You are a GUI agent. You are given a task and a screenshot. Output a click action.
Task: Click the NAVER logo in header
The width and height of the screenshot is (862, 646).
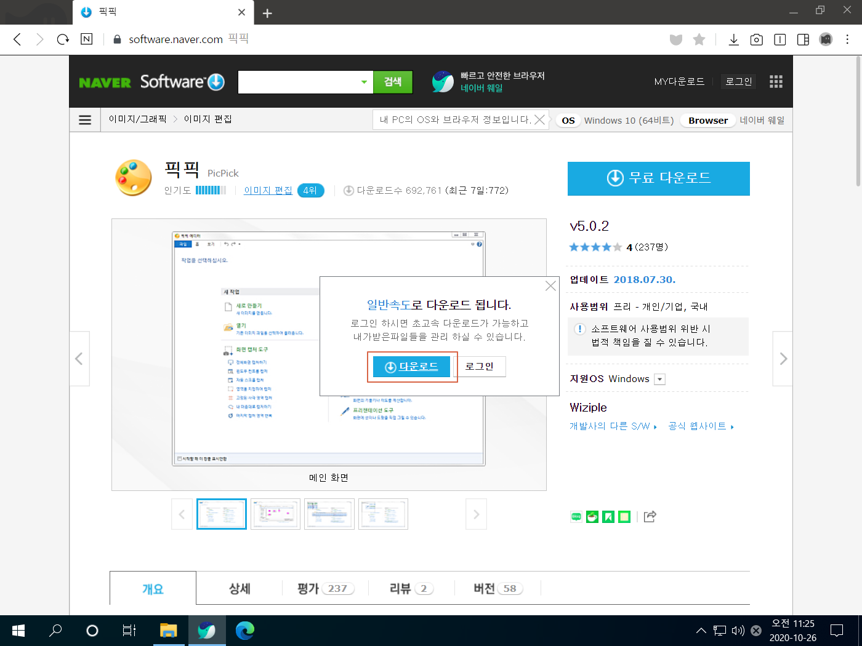105,82
